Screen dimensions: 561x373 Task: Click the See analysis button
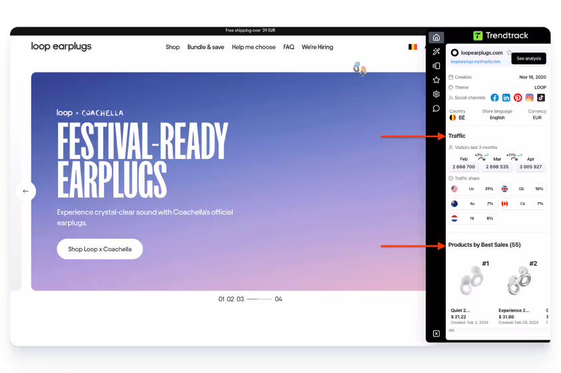pyautogui.click(x=528, y=59)
